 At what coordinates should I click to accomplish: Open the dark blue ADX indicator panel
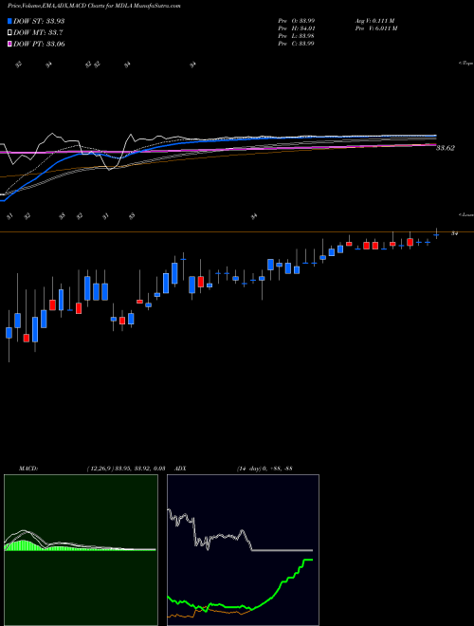coord(243,550)
